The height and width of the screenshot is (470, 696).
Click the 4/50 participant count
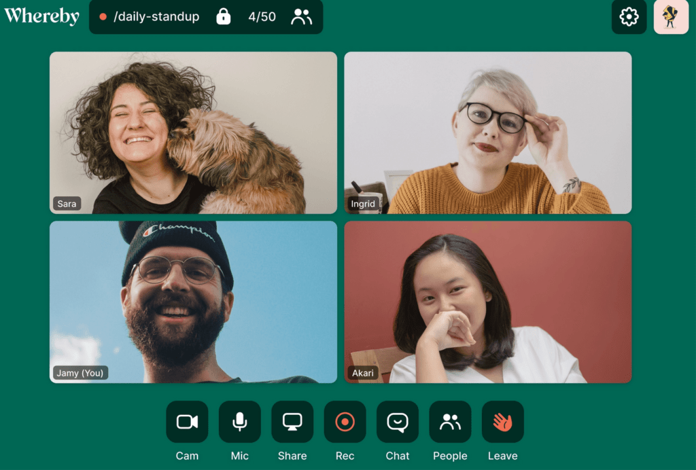tap(262, 17)
